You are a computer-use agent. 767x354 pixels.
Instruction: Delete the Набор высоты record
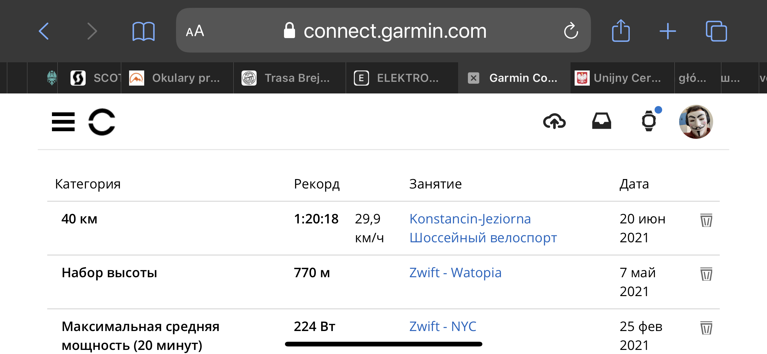click(x=706, y=274)
